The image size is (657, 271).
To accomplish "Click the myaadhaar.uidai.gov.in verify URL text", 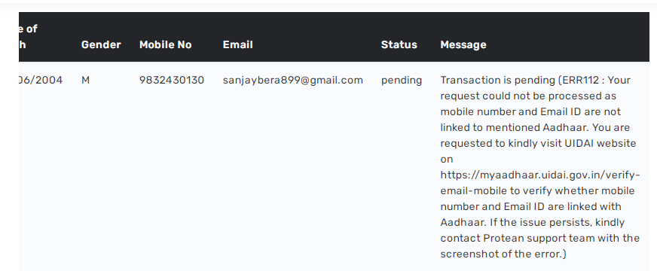I will 540,175.
